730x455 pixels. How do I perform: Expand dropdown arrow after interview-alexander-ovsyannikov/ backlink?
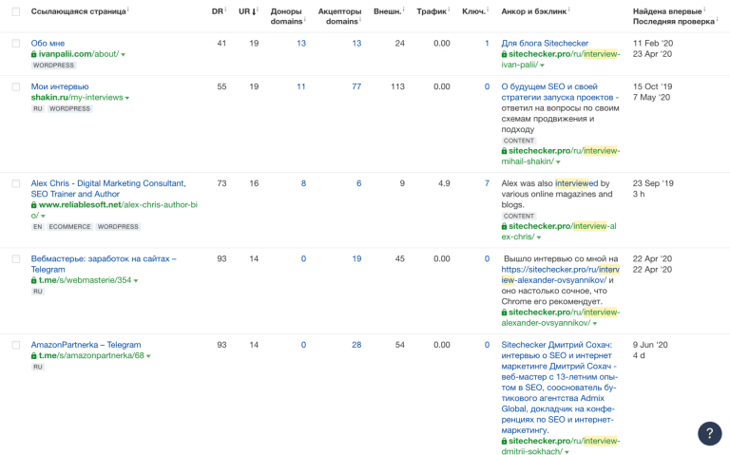(x=594, y=324)
